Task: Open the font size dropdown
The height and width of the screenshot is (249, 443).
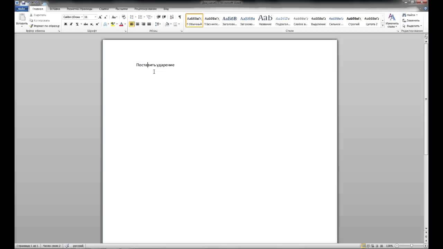Action: pos(96,17)
